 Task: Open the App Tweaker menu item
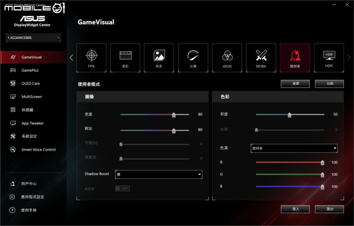tap(34, 123)
